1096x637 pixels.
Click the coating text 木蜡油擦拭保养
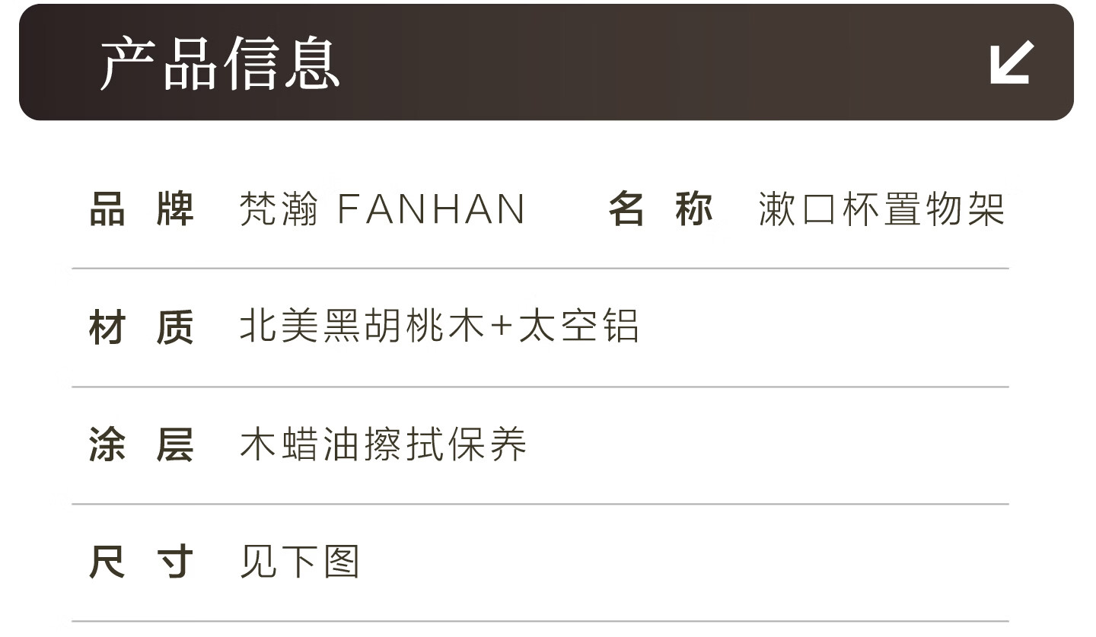pyautogui.click(x=383, y=444)
